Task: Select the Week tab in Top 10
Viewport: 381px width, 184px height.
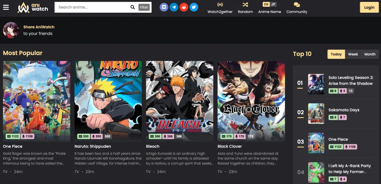Action: coord(353,54)
